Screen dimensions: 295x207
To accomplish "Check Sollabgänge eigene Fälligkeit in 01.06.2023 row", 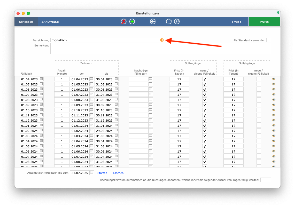I will click(259, 89).
